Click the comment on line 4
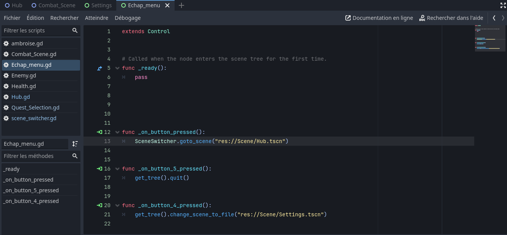Image resolution: width=507 pixels, height=235 pixels. (x=225, y=59)
